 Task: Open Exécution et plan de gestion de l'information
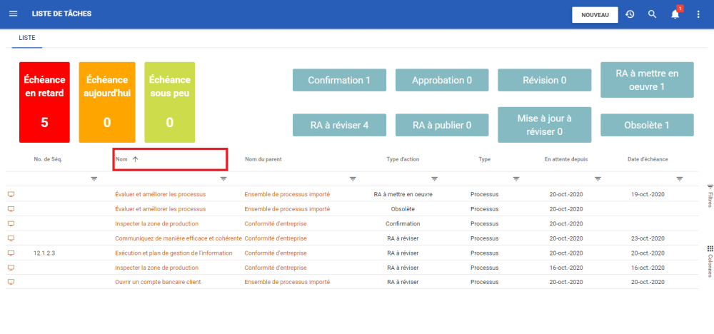[174, 253]
